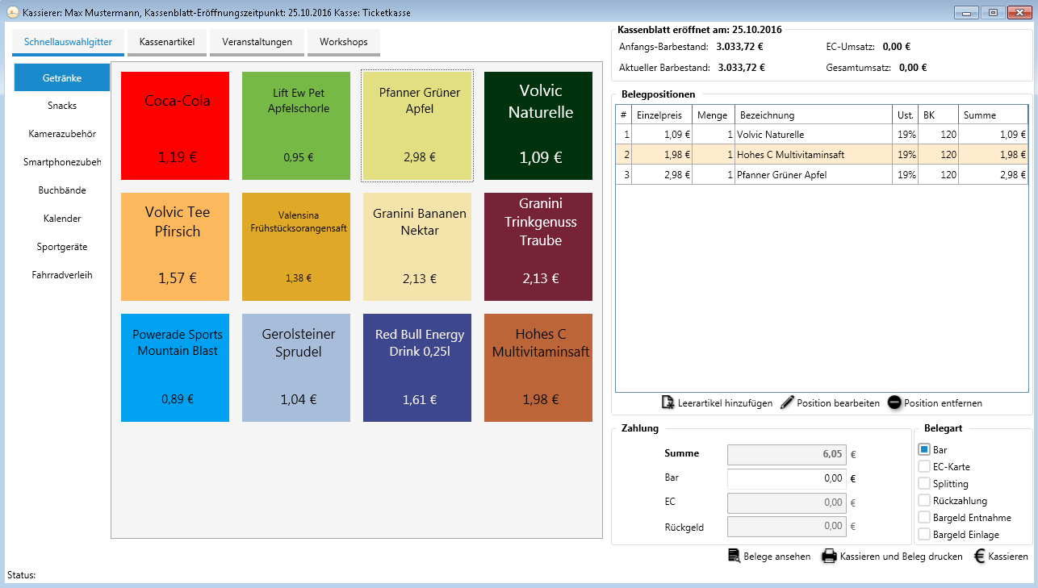Viewport: 1038px width, 588px height.
Task: Choose the Snacks category
Action: [62, 106]
